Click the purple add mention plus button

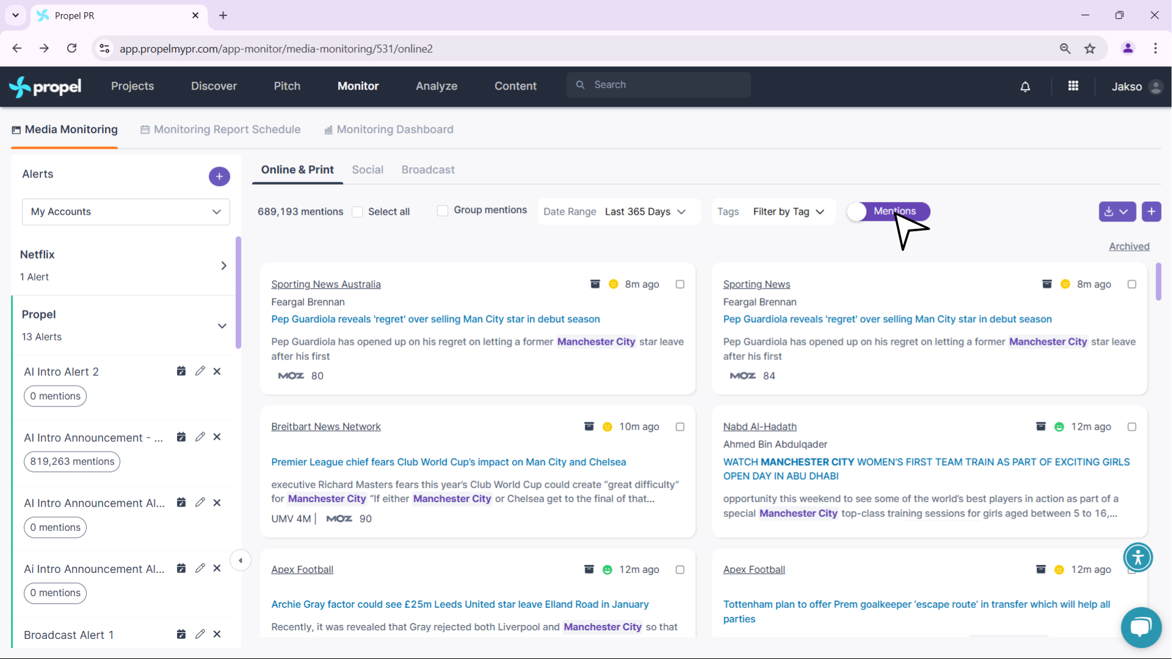coord(1151,212)
